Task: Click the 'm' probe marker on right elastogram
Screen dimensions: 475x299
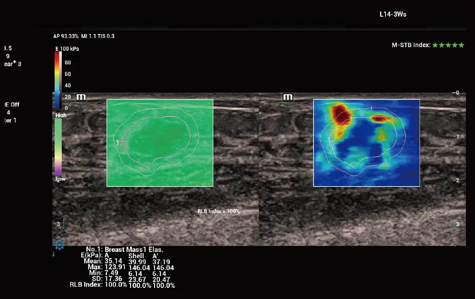Action: pyautogui.click(x=288, y=97)
